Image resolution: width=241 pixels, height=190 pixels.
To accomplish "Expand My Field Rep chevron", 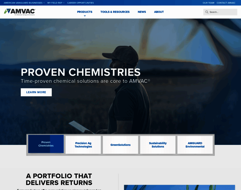I will [x=64, y=3].
